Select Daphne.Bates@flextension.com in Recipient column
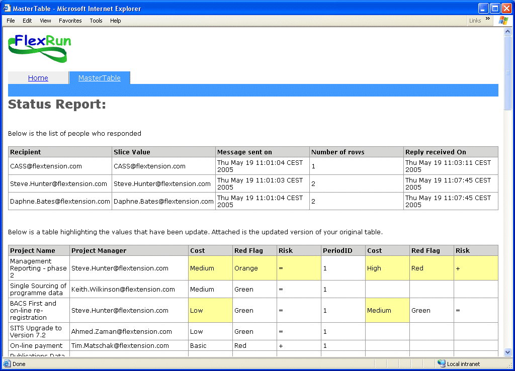 click(x=60, y=201)
